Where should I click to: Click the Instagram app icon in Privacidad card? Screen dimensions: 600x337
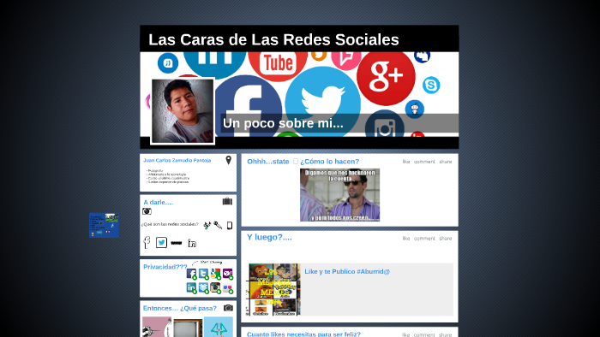point(215,287)
